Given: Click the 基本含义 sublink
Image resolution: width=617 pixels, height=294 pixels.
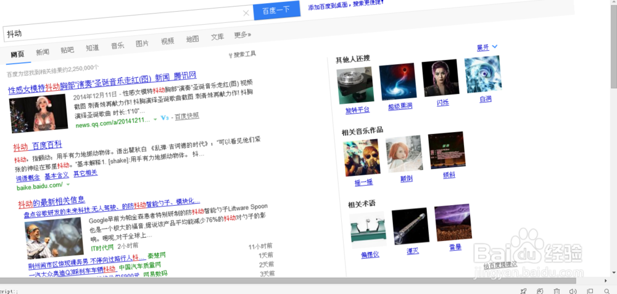Looking at the screenshot, I should point(57,175).
